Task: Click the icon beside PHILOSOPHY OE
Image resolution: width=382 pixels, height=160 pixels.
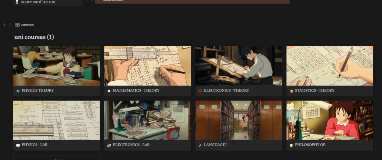Action: point(291,145)
